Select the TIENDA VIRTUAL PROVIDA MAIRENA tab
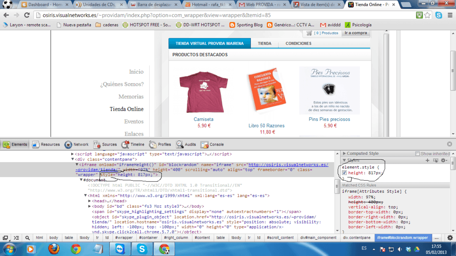The image size is (456, 256). click(x=209, y=43)
